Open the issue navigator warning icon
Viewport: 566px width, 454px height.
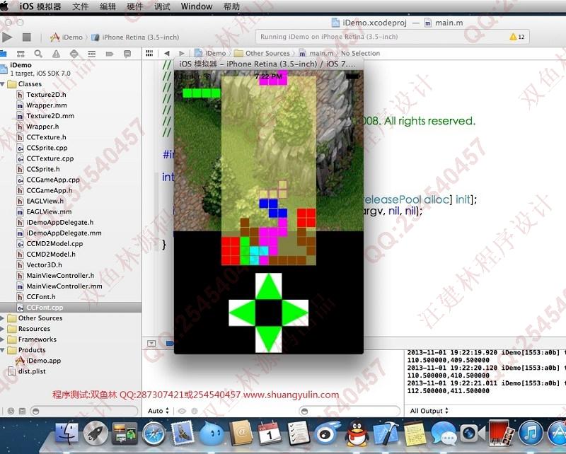(x=56, y=54)
